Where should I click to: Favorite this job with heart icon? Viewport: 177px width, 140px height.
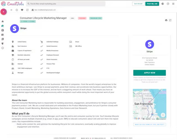pyautogui.click(x=22, y=10)
